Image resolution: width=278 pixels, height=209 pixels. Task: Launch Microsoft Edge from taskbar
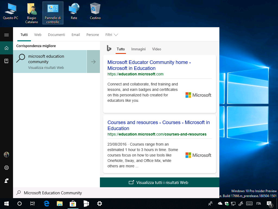pos(46,204)
